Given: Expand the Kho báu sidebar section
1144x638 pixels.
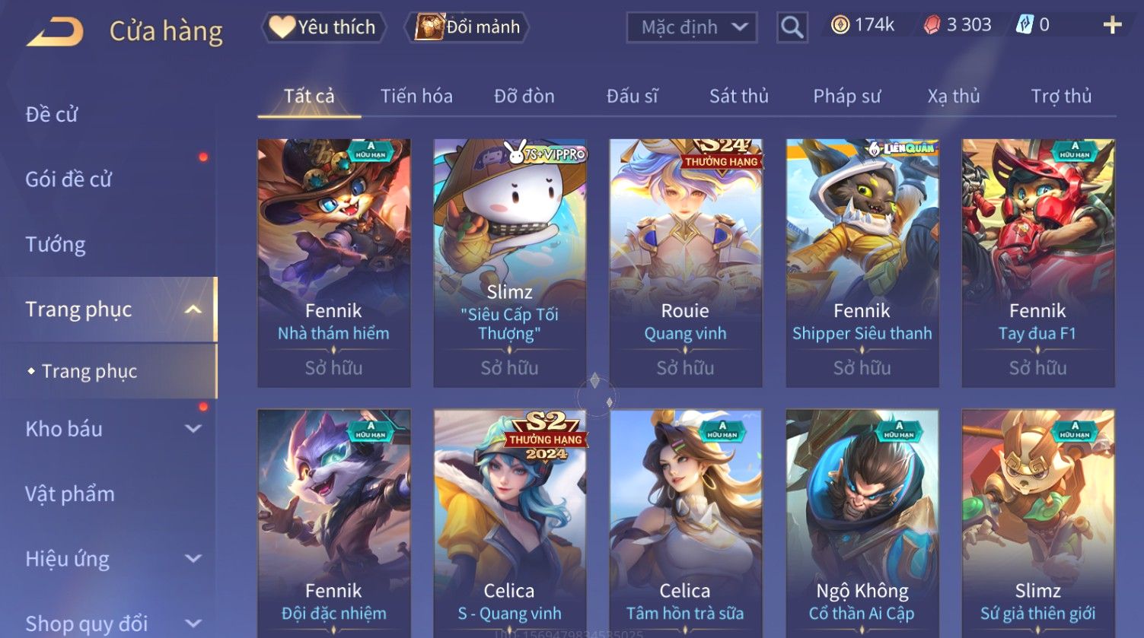Looking at the screenshot, I should [193, 429].
